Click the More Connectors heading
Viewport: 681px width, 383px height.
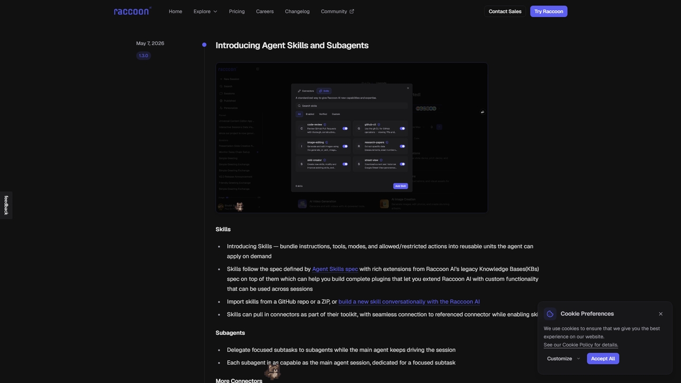pyautogui.click(x=239, y=381)
